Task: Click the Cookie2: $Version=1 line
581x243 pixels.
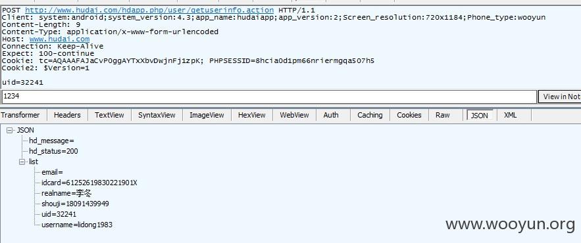Action: click(x=45, y=68)
